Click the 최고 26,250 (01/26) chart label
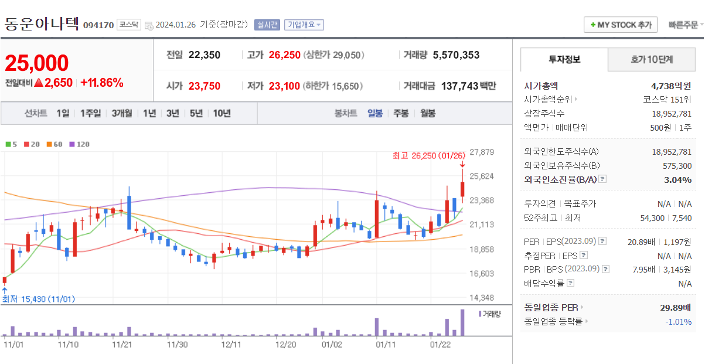The image size is (705, 364). (429, 155)
